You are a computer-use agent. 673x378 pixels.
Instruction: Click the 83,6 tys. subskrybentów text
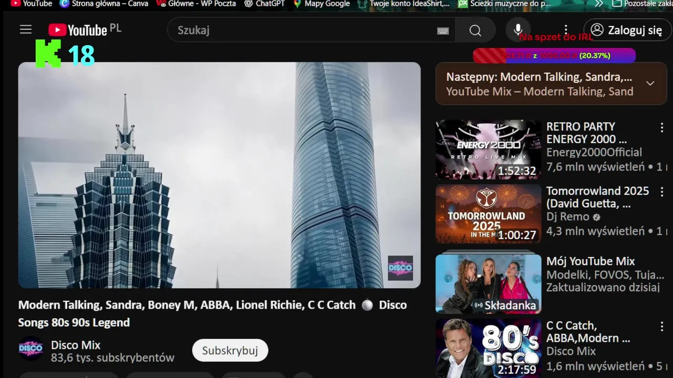[113, 358]
